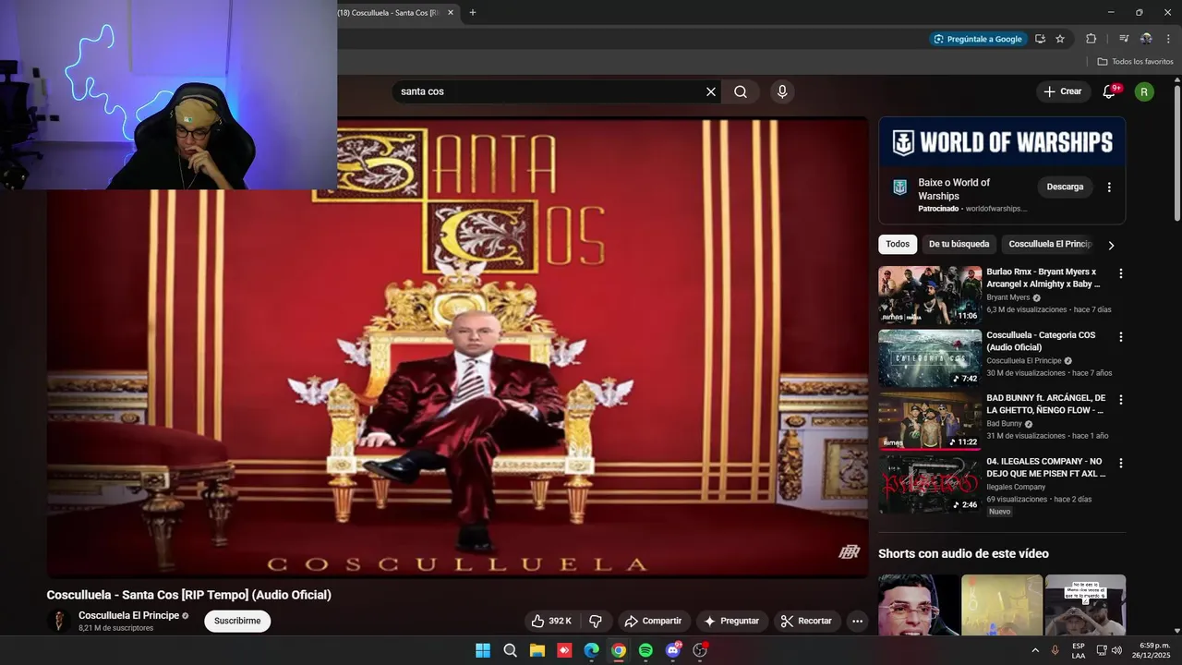The height and width of the screenshot is (665, 1182).
Task: Click the Compartir share button
Action: 653,621
